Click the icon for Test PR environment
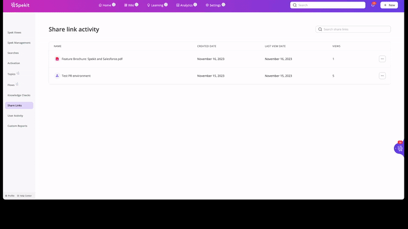408x229 pixels. coord(57,76)
